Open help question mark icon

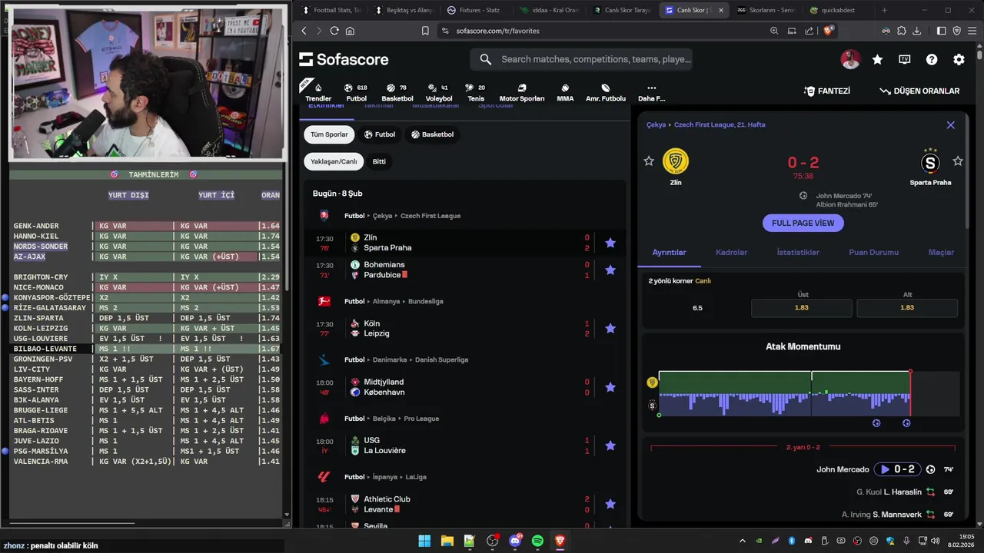click(x=932, y=59)
